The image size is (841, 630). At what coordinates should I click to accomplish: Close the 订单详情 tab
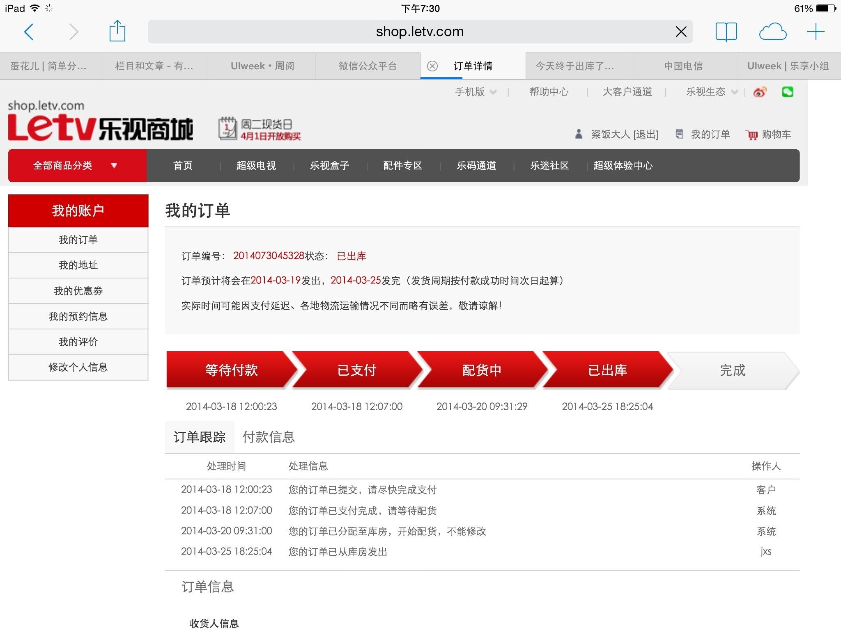[x=432, y=66]
